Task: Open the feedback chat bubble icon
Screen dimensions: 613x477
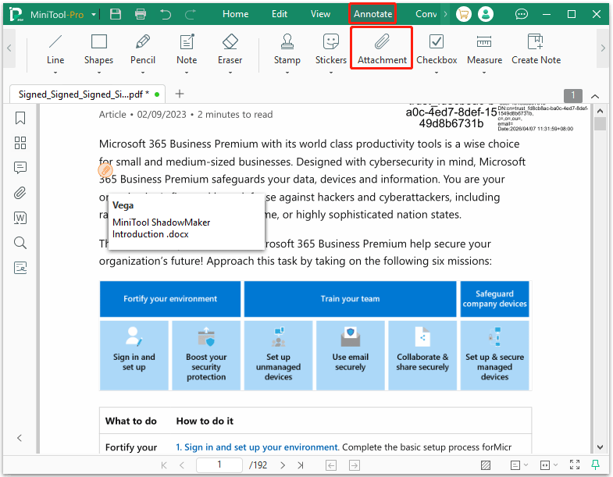Action: click(x=521, y=15)
